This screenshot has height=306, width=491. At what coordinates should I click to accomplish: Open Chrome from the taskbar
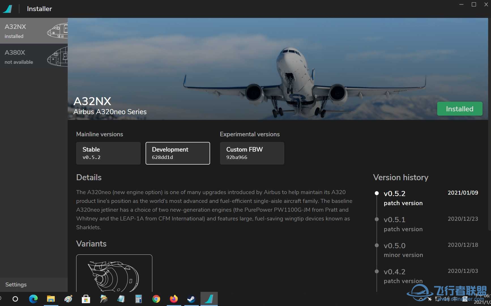point(156,299)
